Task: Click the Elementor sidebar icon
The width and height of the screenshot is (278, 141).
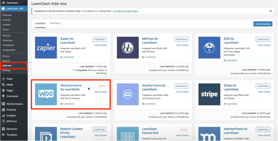Action: (3, 129)
